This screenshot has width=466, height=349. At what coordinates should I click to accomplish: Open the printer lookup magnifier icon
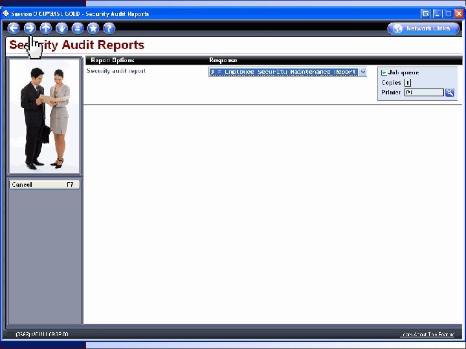[450, 92]
